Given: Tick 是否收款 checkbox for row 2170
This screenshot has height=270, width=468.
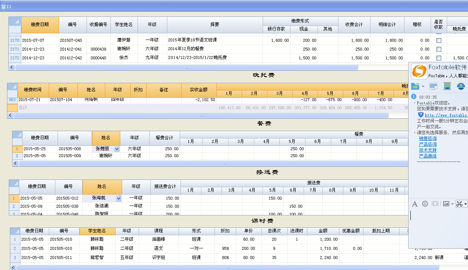Looking at the screenshot, I should 439,40.
